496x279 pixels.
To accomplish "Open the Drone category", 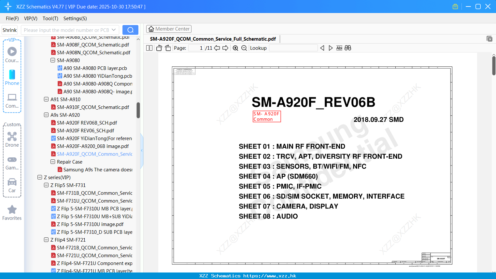I will [x=12, y=139].
